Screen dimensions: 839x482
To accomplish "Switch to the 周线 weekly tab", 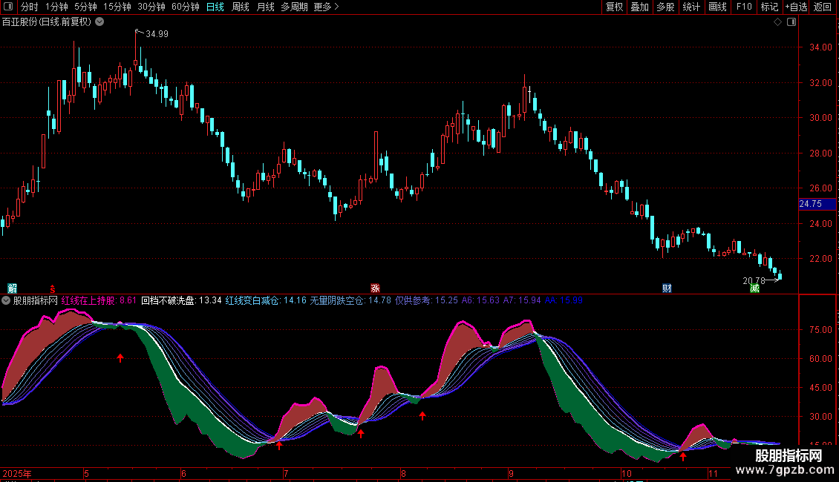I will (x=241, y=7).
